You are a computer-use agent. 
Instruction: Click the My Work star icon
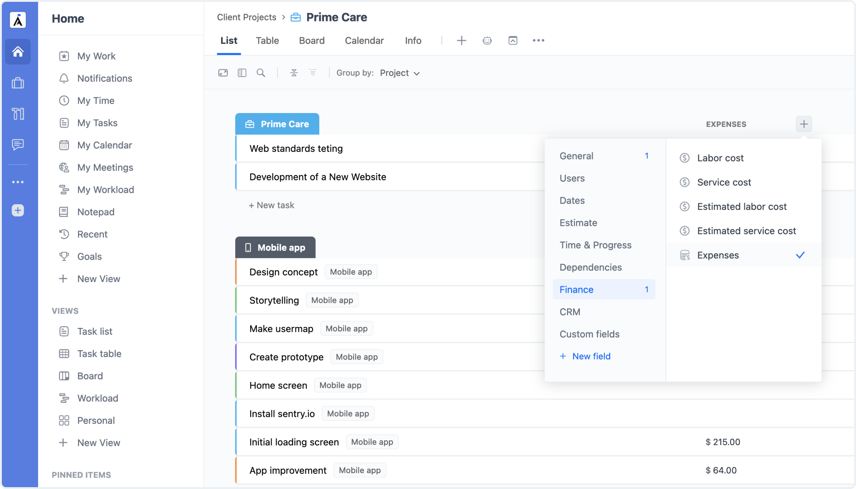pos(64,56)
